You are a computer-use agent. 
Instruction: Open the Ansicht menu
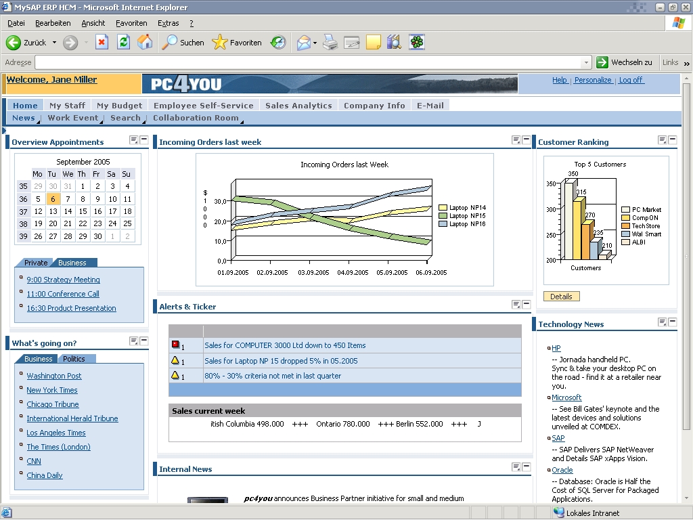point(93,23)
